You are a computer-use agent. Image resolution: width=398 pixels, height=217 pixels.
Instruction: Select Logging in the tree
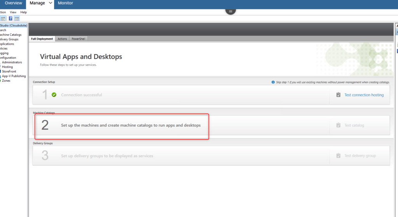coord(4,53)
